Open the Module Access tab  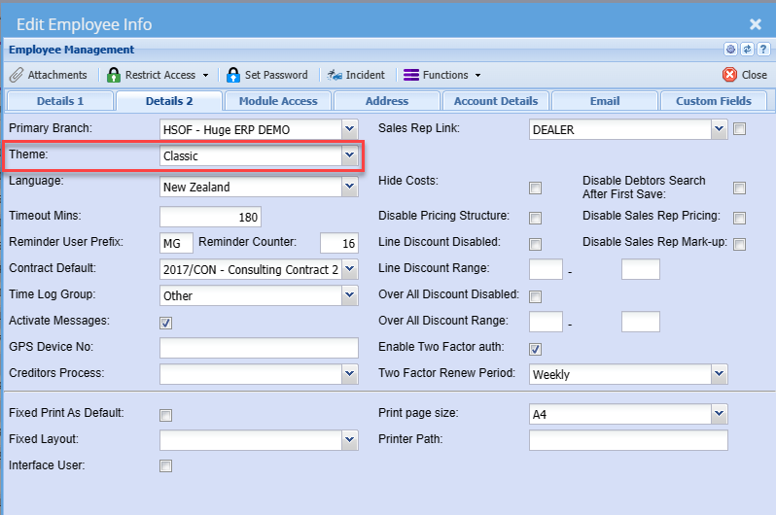point(278,101)
